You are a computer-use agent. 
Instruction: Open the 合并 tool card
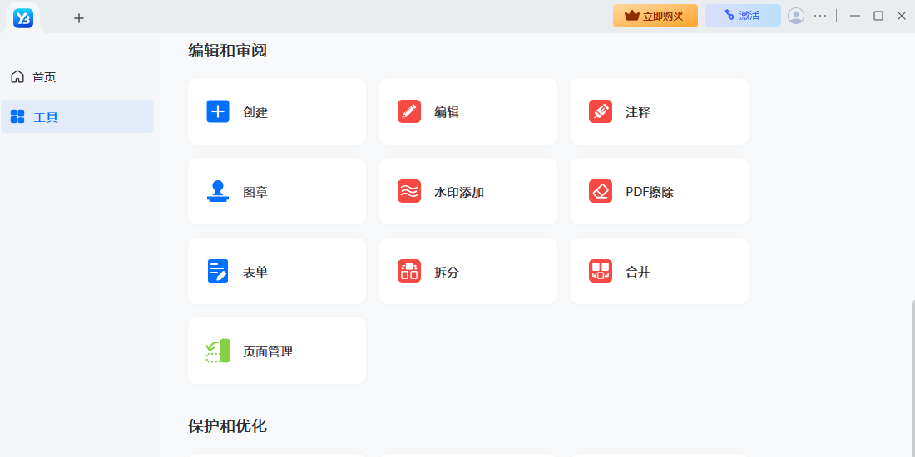pos(660,271)
